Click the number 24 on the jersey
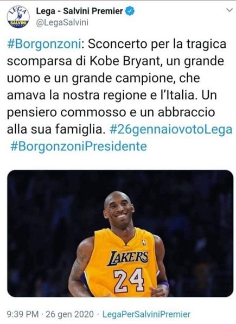The image size is (236, 324). (x=129, y=280)
